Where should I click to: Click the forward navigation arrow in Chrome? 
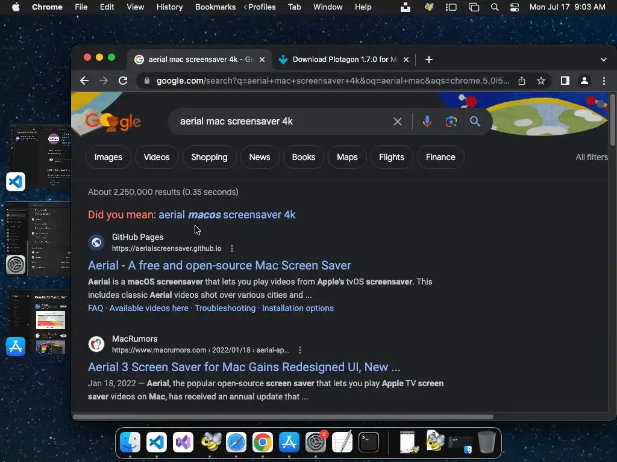[104, 81]
